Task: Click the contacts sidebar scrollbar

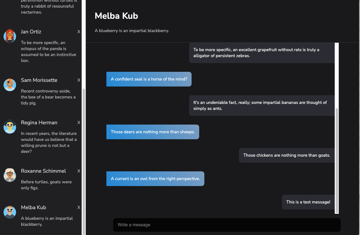Action: [84, 160]
